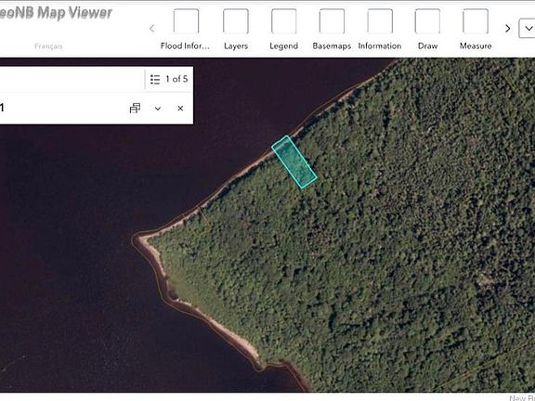The width and height of the screenshot is (535, 401).
Task: Switch language to Français
Action: click(x=48, y=46)
